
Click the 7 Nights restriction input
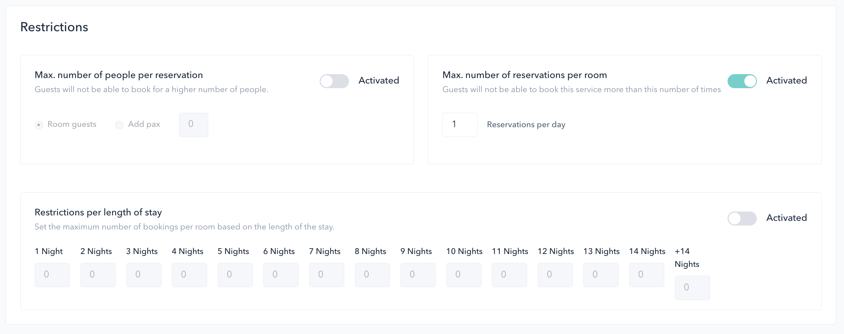(x=326, y=275)
